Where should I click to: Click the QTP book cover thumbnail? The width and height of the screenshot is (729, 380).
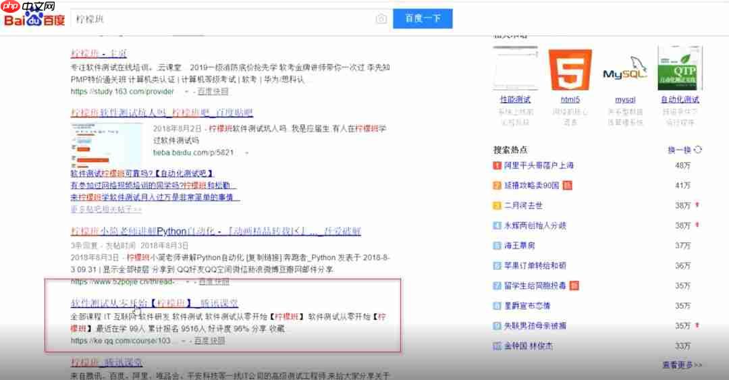coord(680,68)
